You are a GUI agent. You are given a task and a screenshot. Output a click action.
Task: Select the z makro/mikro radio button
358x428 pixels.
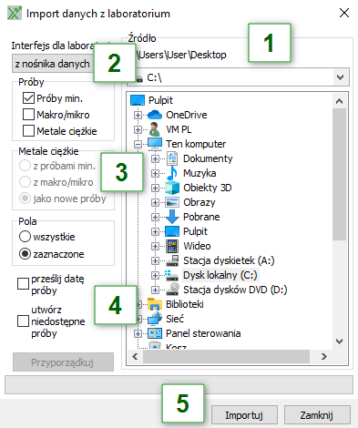tap(25, 182)
